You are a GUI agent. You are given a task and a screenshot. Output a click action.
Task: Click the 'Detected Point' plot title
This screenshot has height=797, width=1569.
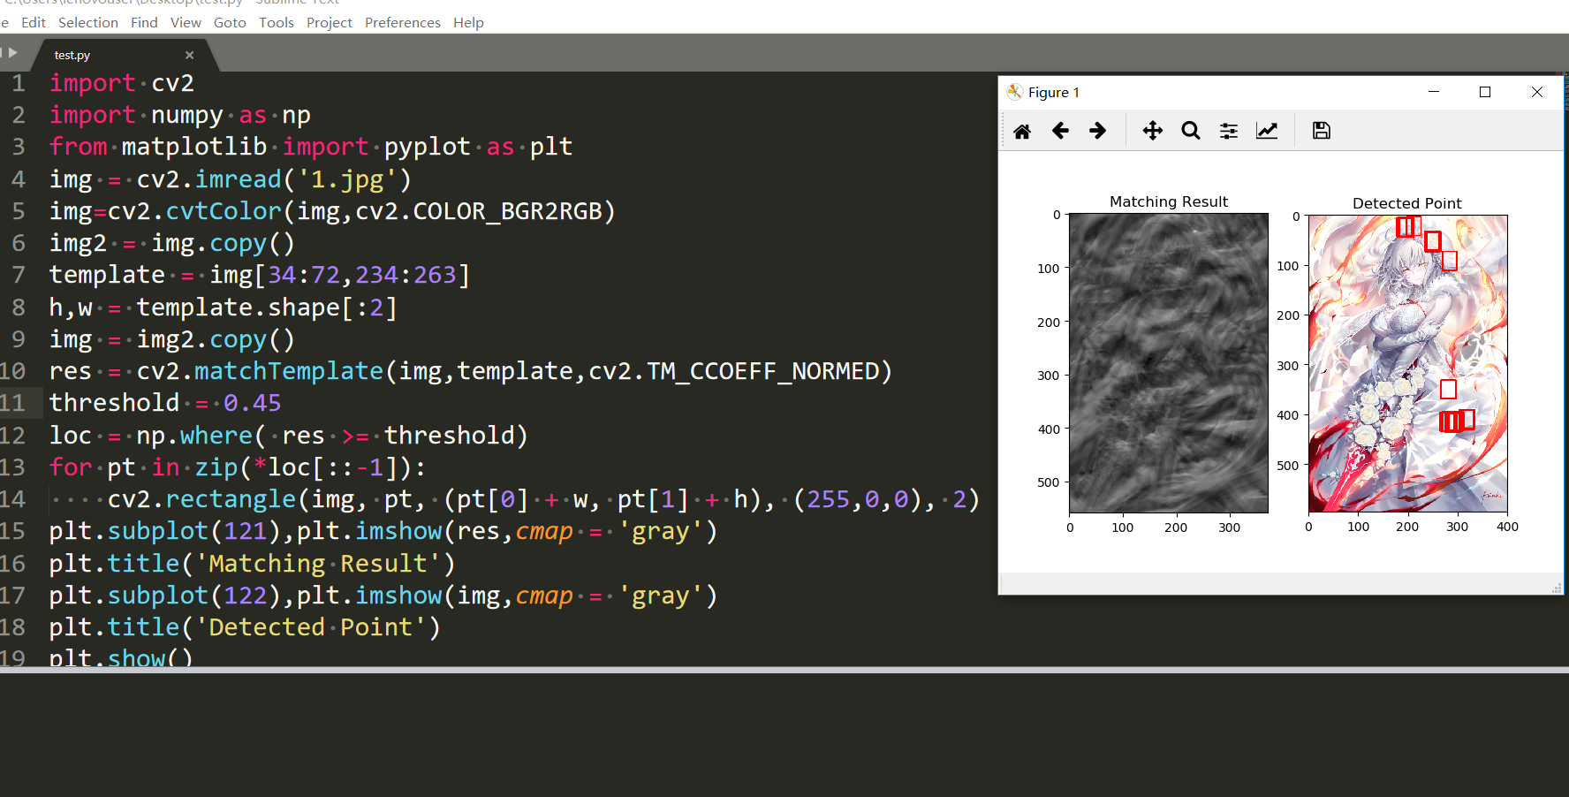click(1407, 203)
